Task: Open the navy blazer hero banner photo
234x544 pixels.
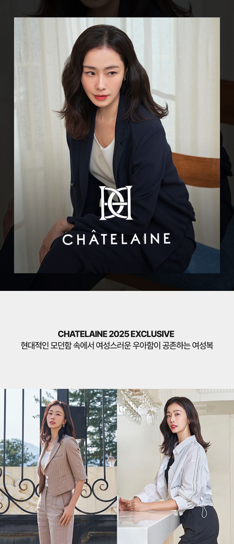Action: (x=117, y=145)
